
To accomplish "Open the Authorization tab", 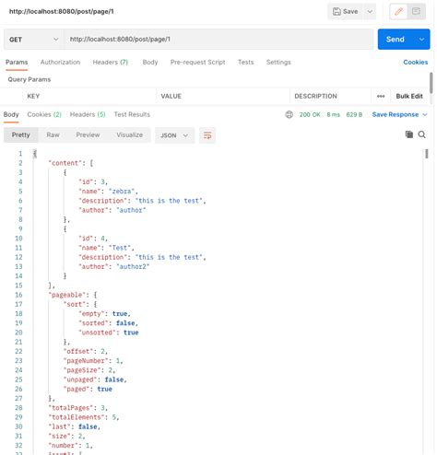I will 60,63.
